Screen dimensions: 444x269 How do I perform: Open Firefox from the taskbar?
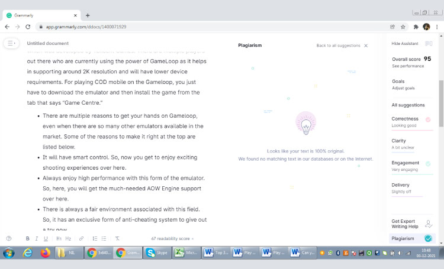coord(46,252)
